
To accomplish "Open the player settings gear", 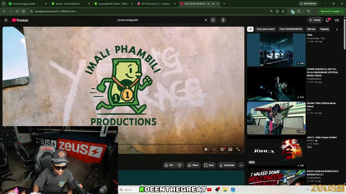I will coord(222,149).
